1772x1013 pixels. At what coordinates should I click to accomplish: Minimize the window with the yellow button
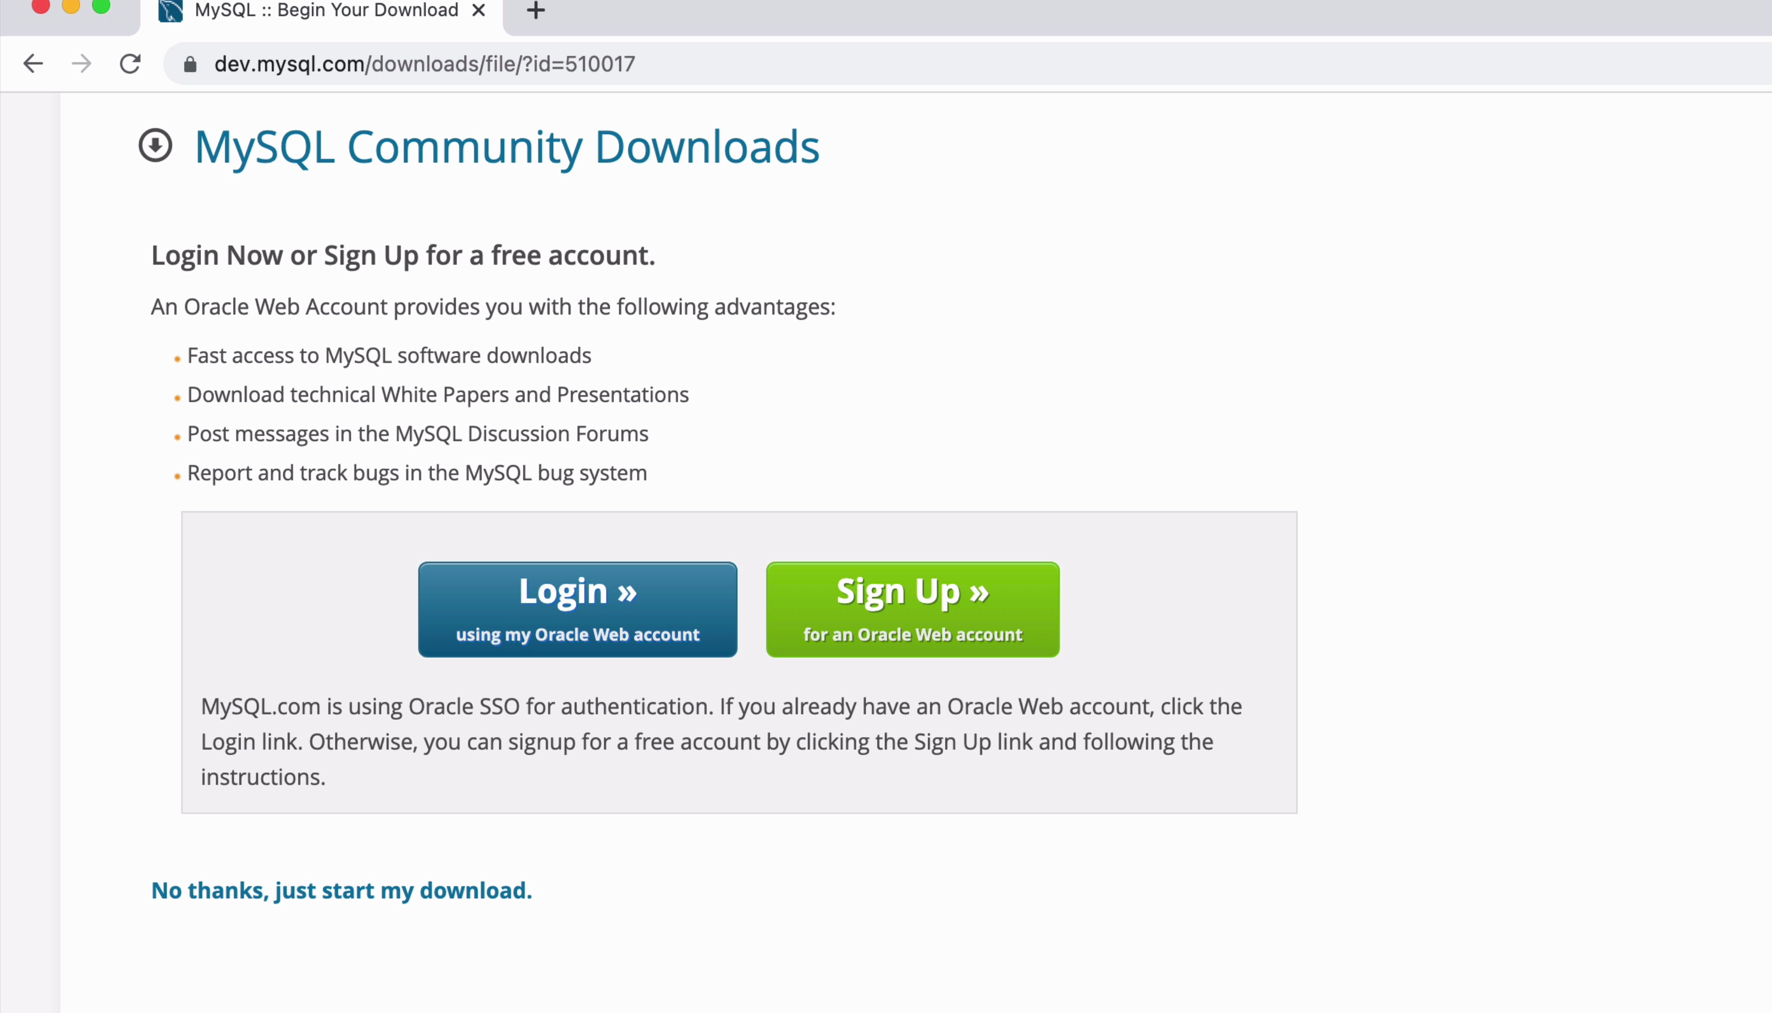coord(71,6)
